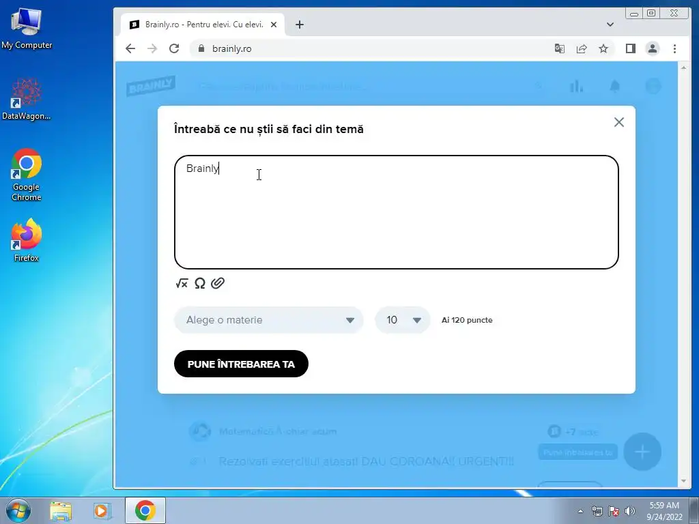Open the Omega special symbols picker
Image resolution: width=699 pixels, height=524 pixels.
[x=200, y=283]
